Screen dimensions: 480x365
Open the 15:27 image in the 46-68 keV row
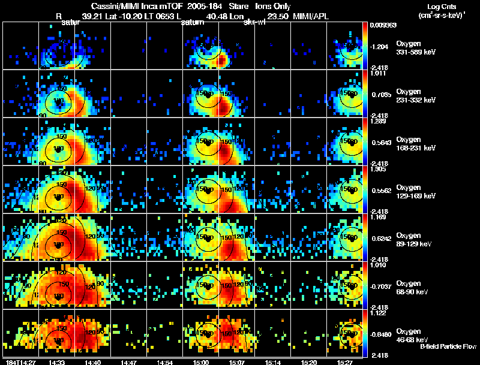click(x=344, y=333)
